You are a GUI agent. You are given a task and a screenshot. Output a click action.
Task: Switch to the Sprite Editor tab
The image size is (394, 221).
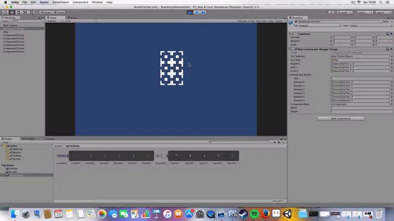click(28, 139)
